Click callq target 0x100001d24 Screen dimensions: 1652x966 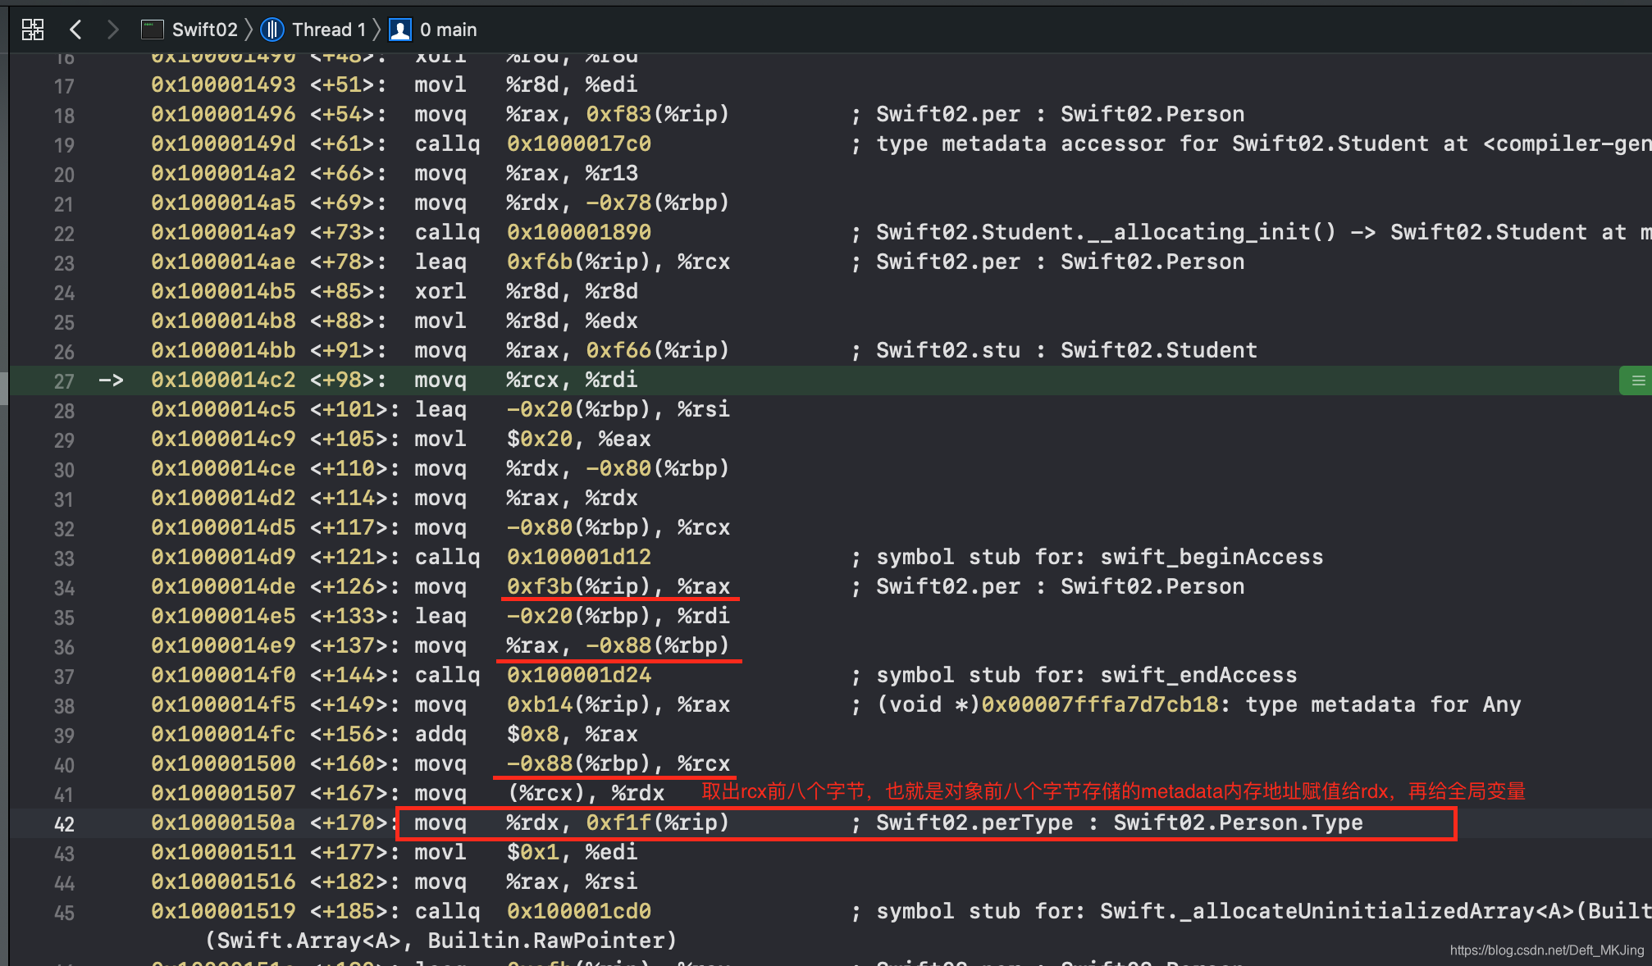[x=579, y=675]
